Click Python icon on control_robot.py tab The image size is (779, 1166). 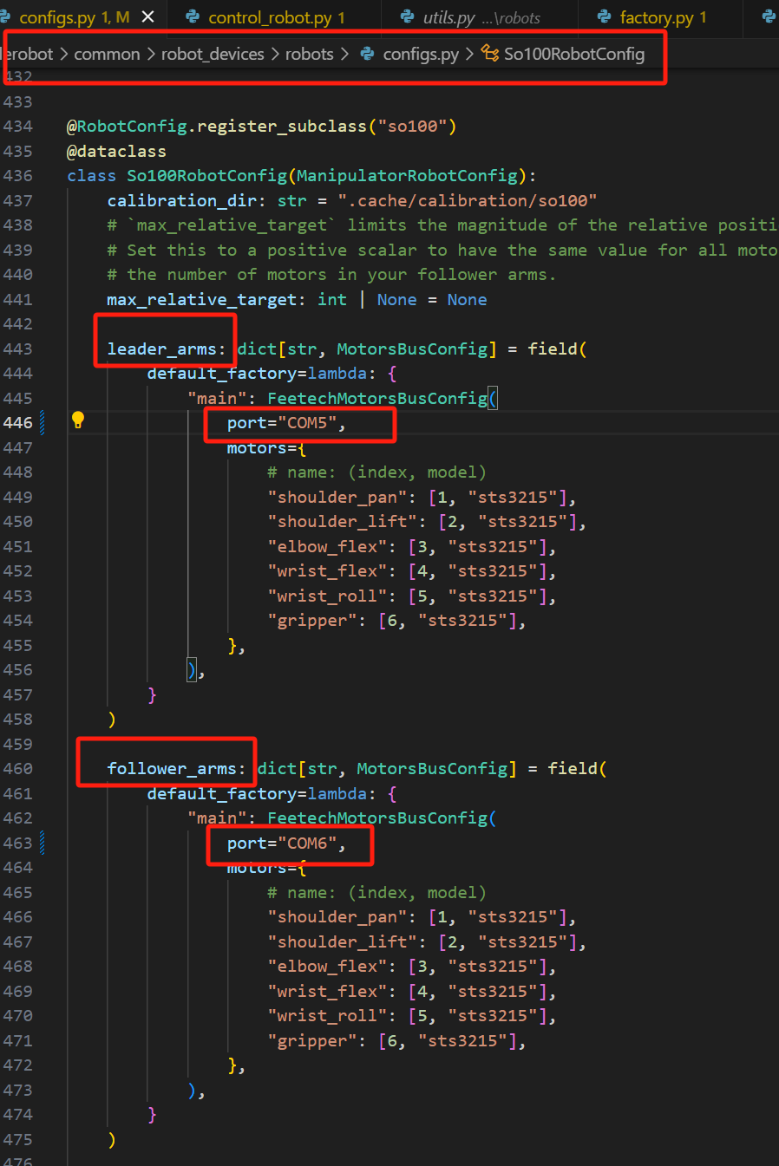(193, 16)
